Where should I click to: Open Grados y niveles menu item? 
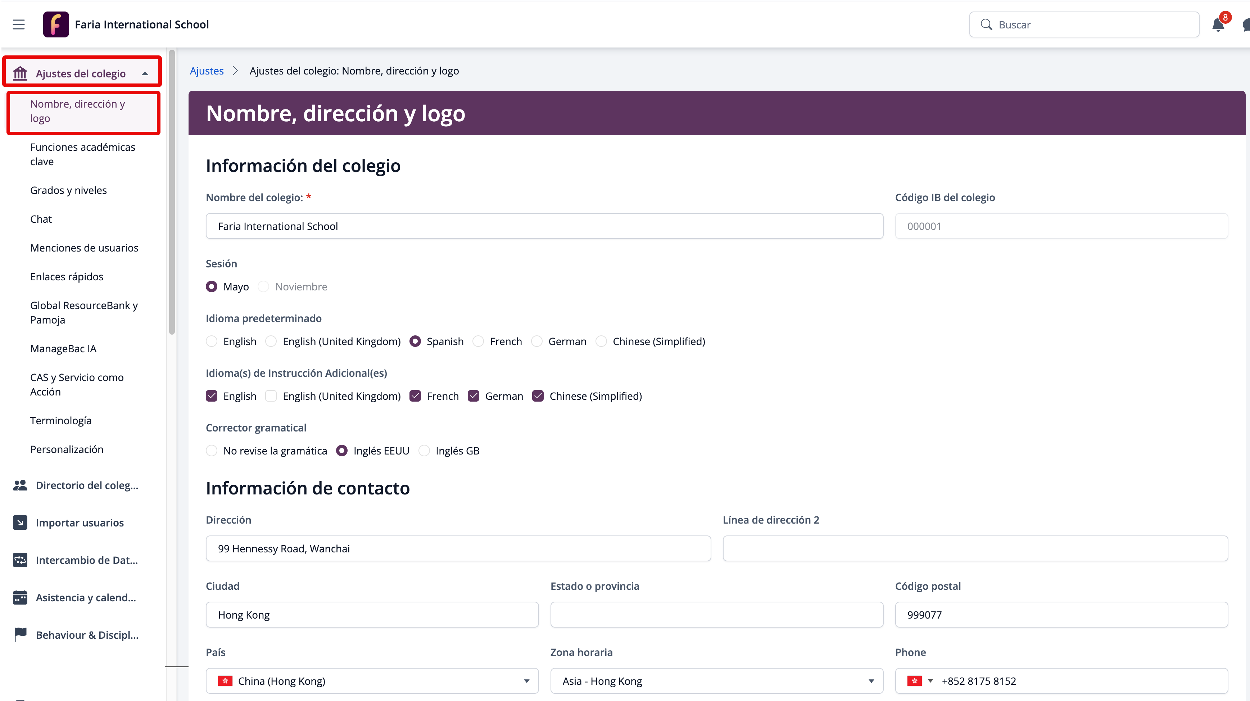[68, 190]
